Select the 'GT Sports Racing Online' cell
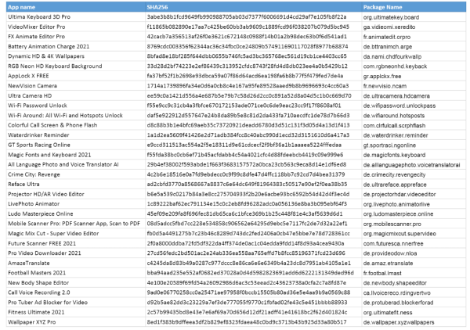This screenshot has height=330, width=470. pyautogui.click(x=75, y=145)
